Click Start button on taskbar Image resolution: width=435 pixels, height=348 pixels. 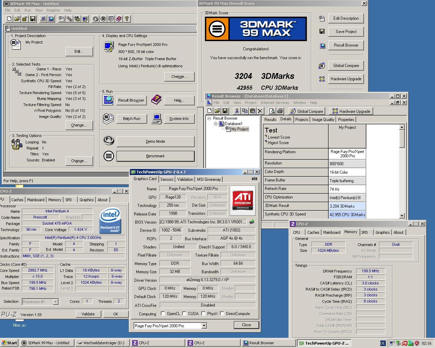click(x=10, y=343)
